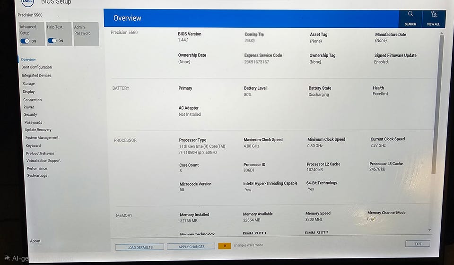Click the Memory Channel Mode label

386,213
